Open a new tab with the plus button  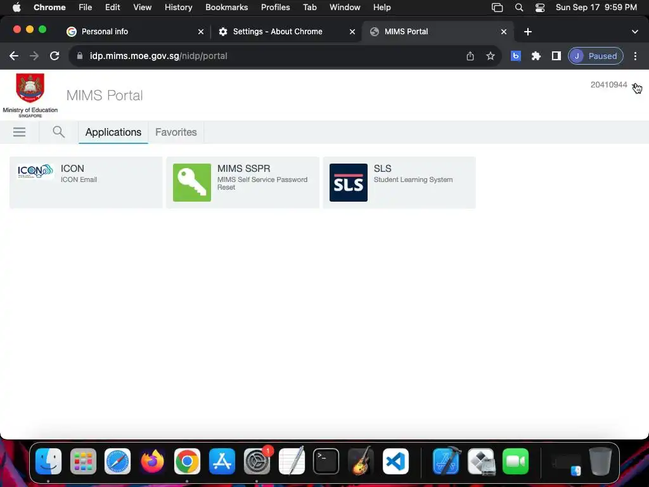point(528,32)
